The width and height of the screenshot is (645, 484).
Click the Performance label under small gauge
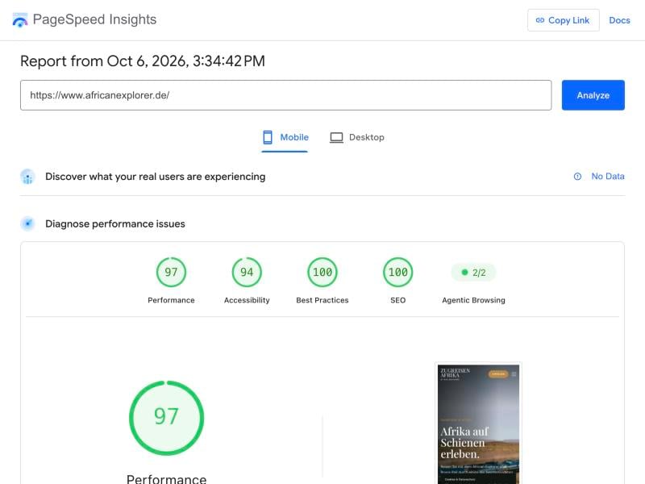171,300
